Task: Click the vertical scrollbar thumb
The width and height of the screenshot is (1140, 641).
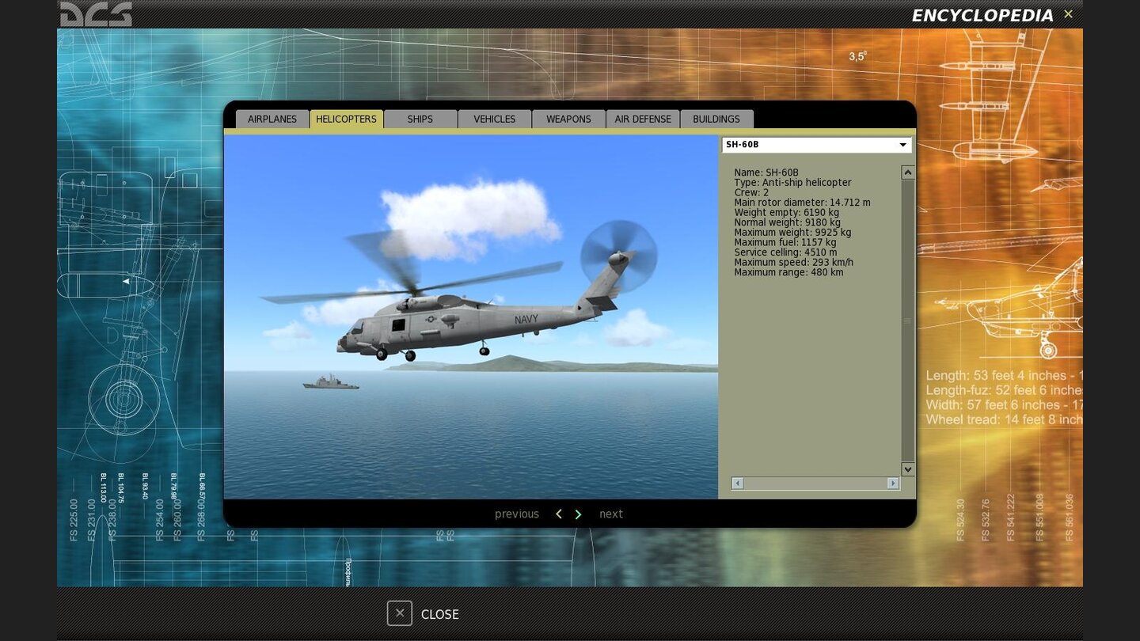Action: 908,320
